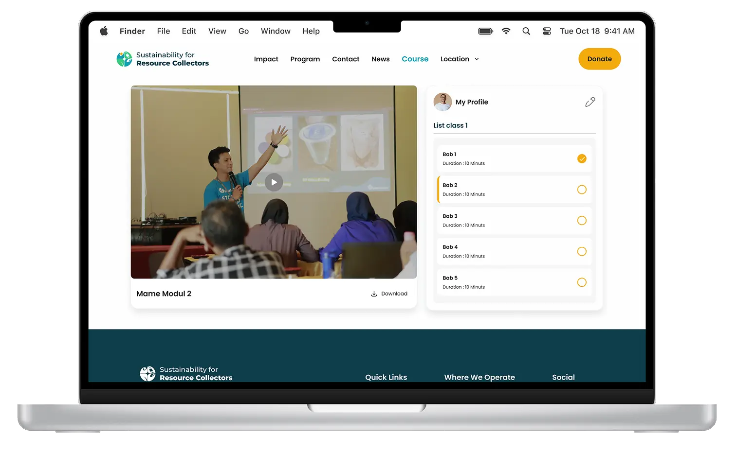Uncheck the completed Bab 1 checkmark
Image resolution: width=736 pixels, height=453 pixels.
pyautogui.click(x=582, y=159)
